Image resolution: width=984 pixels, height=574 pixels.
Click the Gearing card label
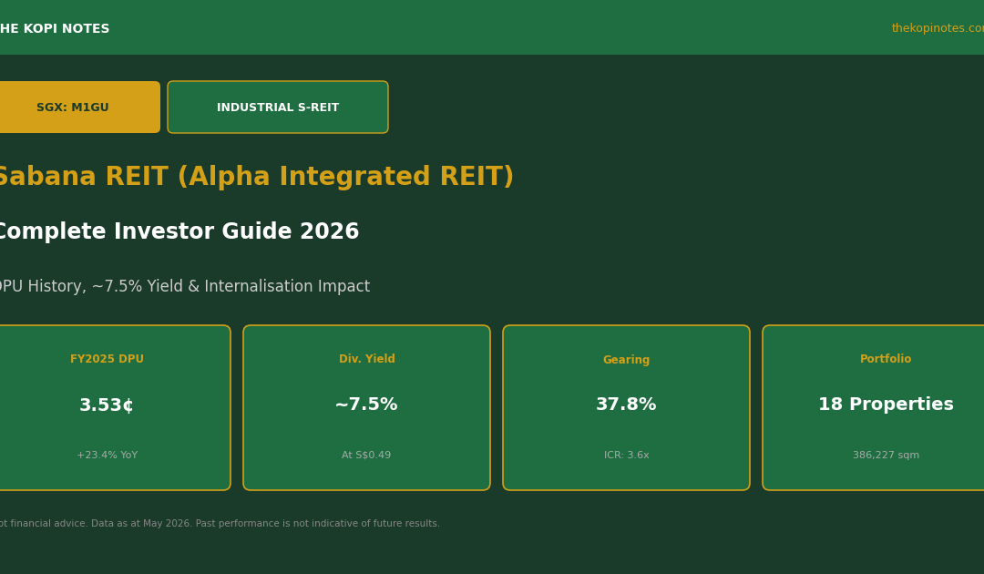point(626,360)
